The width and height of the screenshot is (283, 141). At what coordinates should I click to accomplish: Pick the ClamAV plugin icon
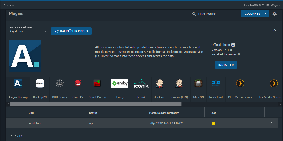[78, 84]
